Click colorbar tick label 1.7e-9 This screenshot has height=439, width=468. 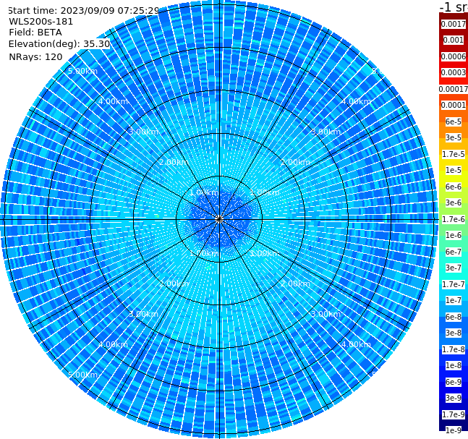pos(454,414)
